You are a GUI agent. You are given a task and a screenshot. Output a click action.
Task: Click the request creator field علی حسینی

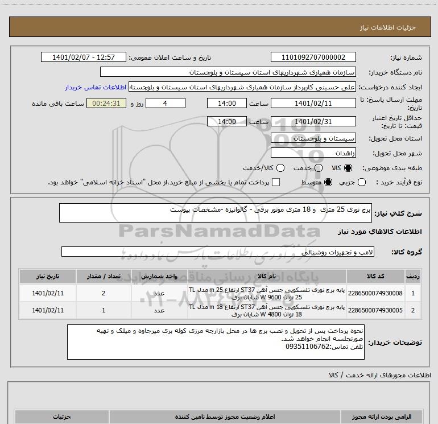point(242,87)
